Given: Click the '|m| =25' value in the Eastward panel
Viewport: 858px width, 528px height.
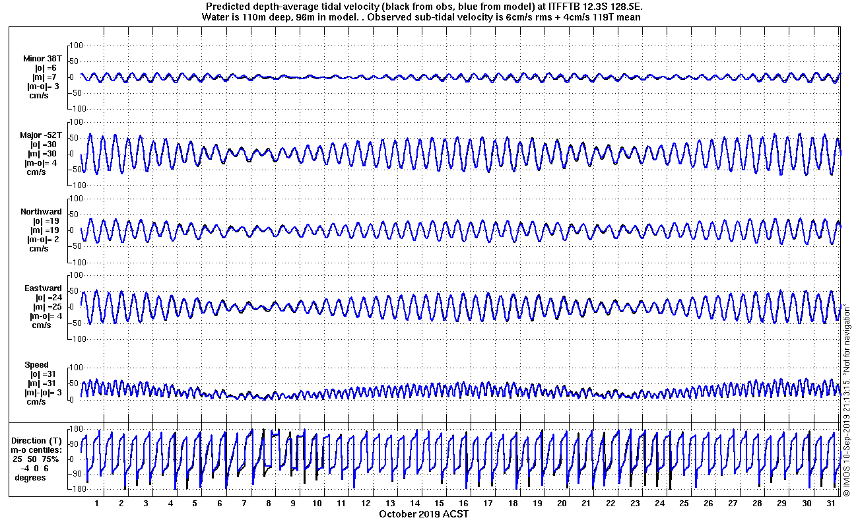Looking at the screenshot, I should point(47,307).
